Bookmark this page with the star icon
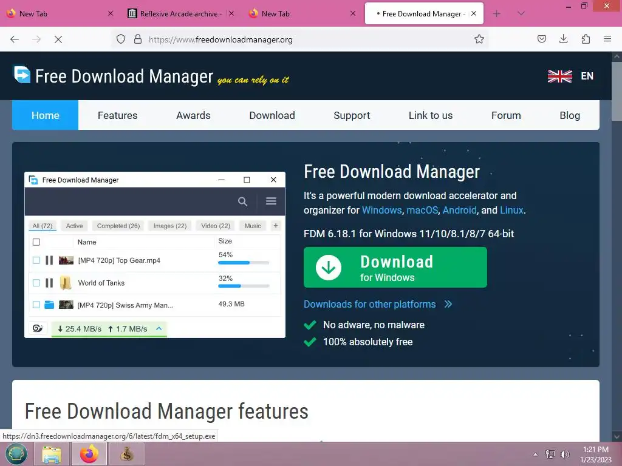Viewport: 622px width, 466px height. (479, 39)
